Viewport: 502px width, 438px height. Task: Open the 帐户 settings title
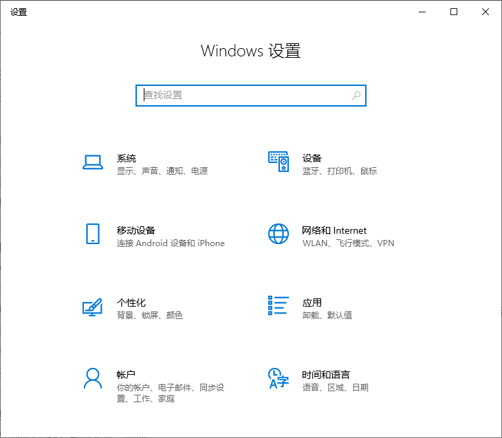pyautogui.click(x=126, y=374)
